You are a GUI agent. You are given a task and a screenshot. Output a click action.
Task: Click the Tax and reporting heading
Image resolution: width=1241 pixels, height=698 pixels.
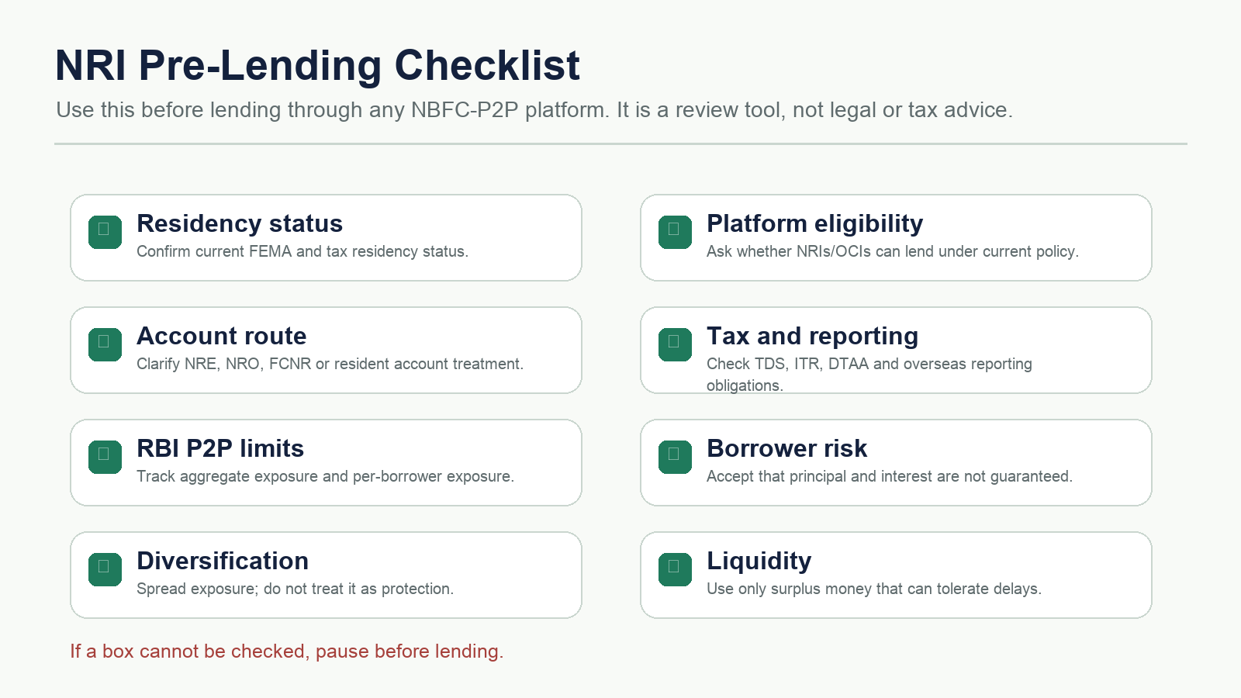coord(812,336)
